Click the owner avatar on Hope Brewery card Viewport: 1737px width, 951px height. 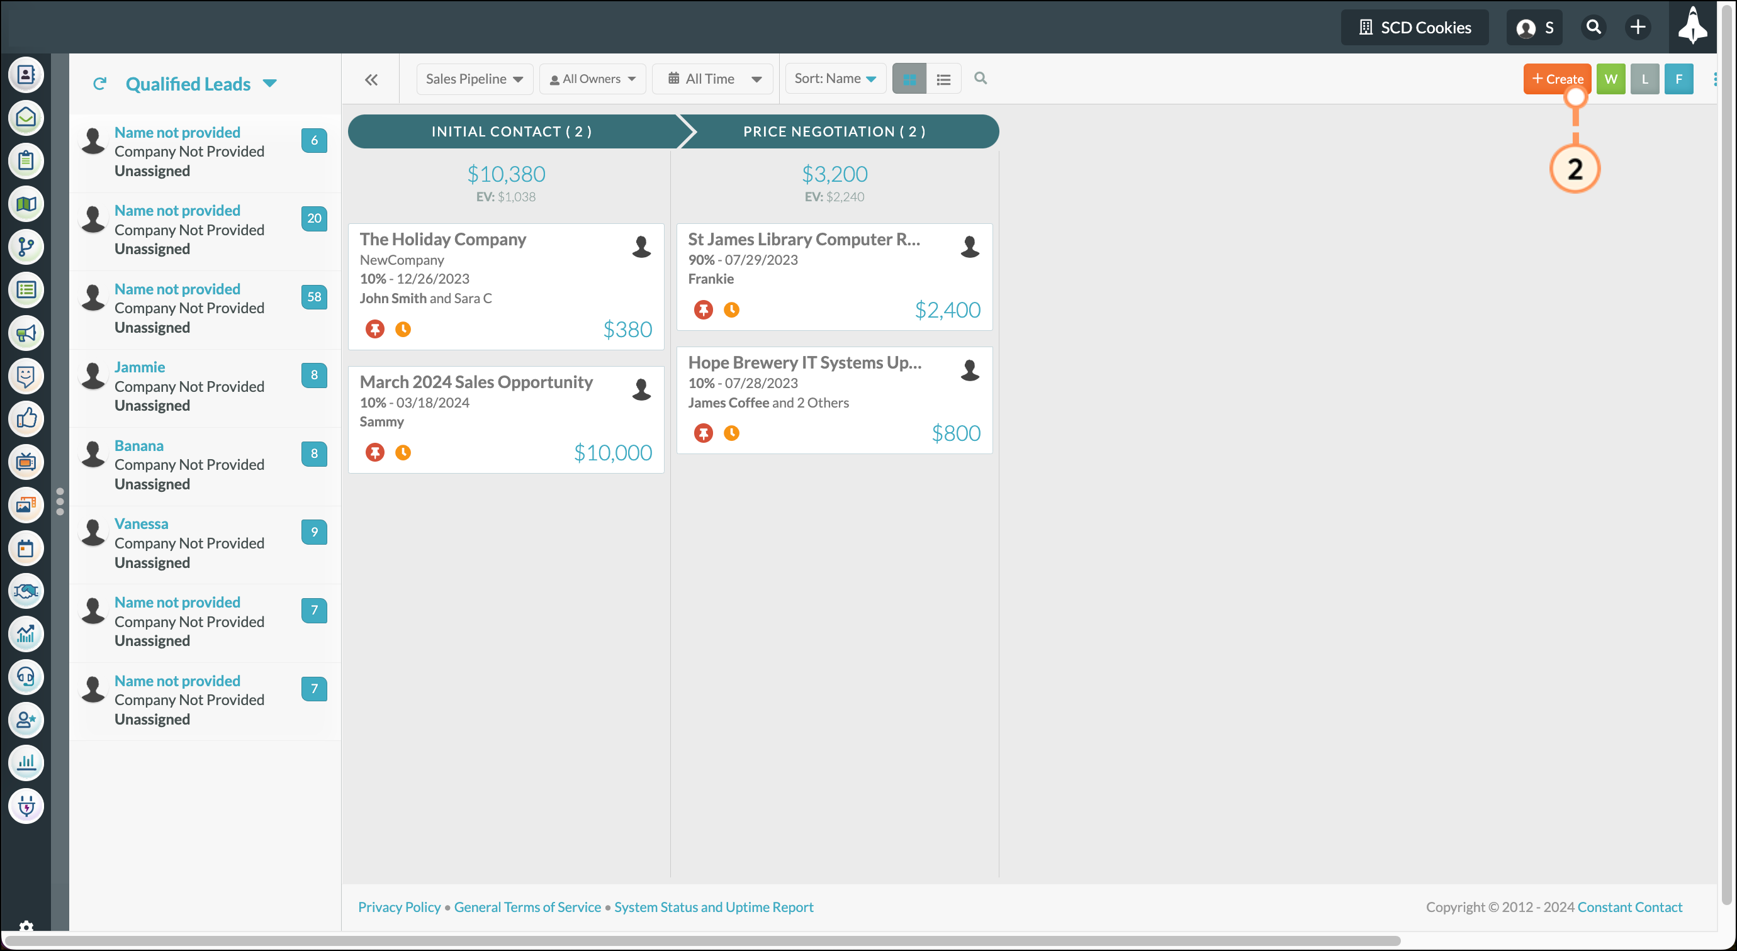(970, 370)
